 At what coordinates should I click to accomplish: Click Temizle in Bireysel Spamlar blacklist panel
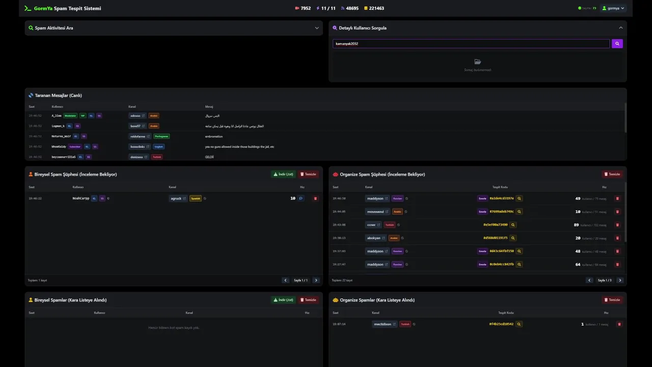[308, 300]
